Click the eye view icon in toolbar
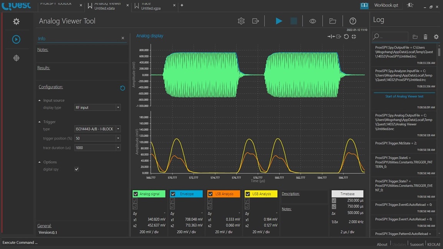The width and height of the screenshot is (443, 249). pyautogui.click(x=313, y=21)
